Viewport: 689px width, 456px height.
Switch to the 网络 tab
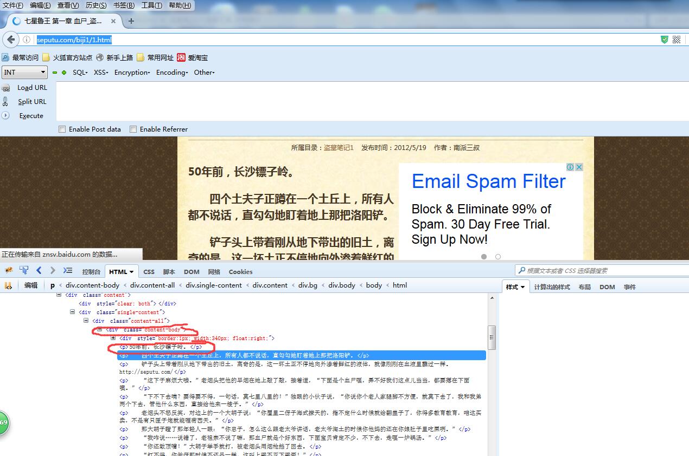214,272
